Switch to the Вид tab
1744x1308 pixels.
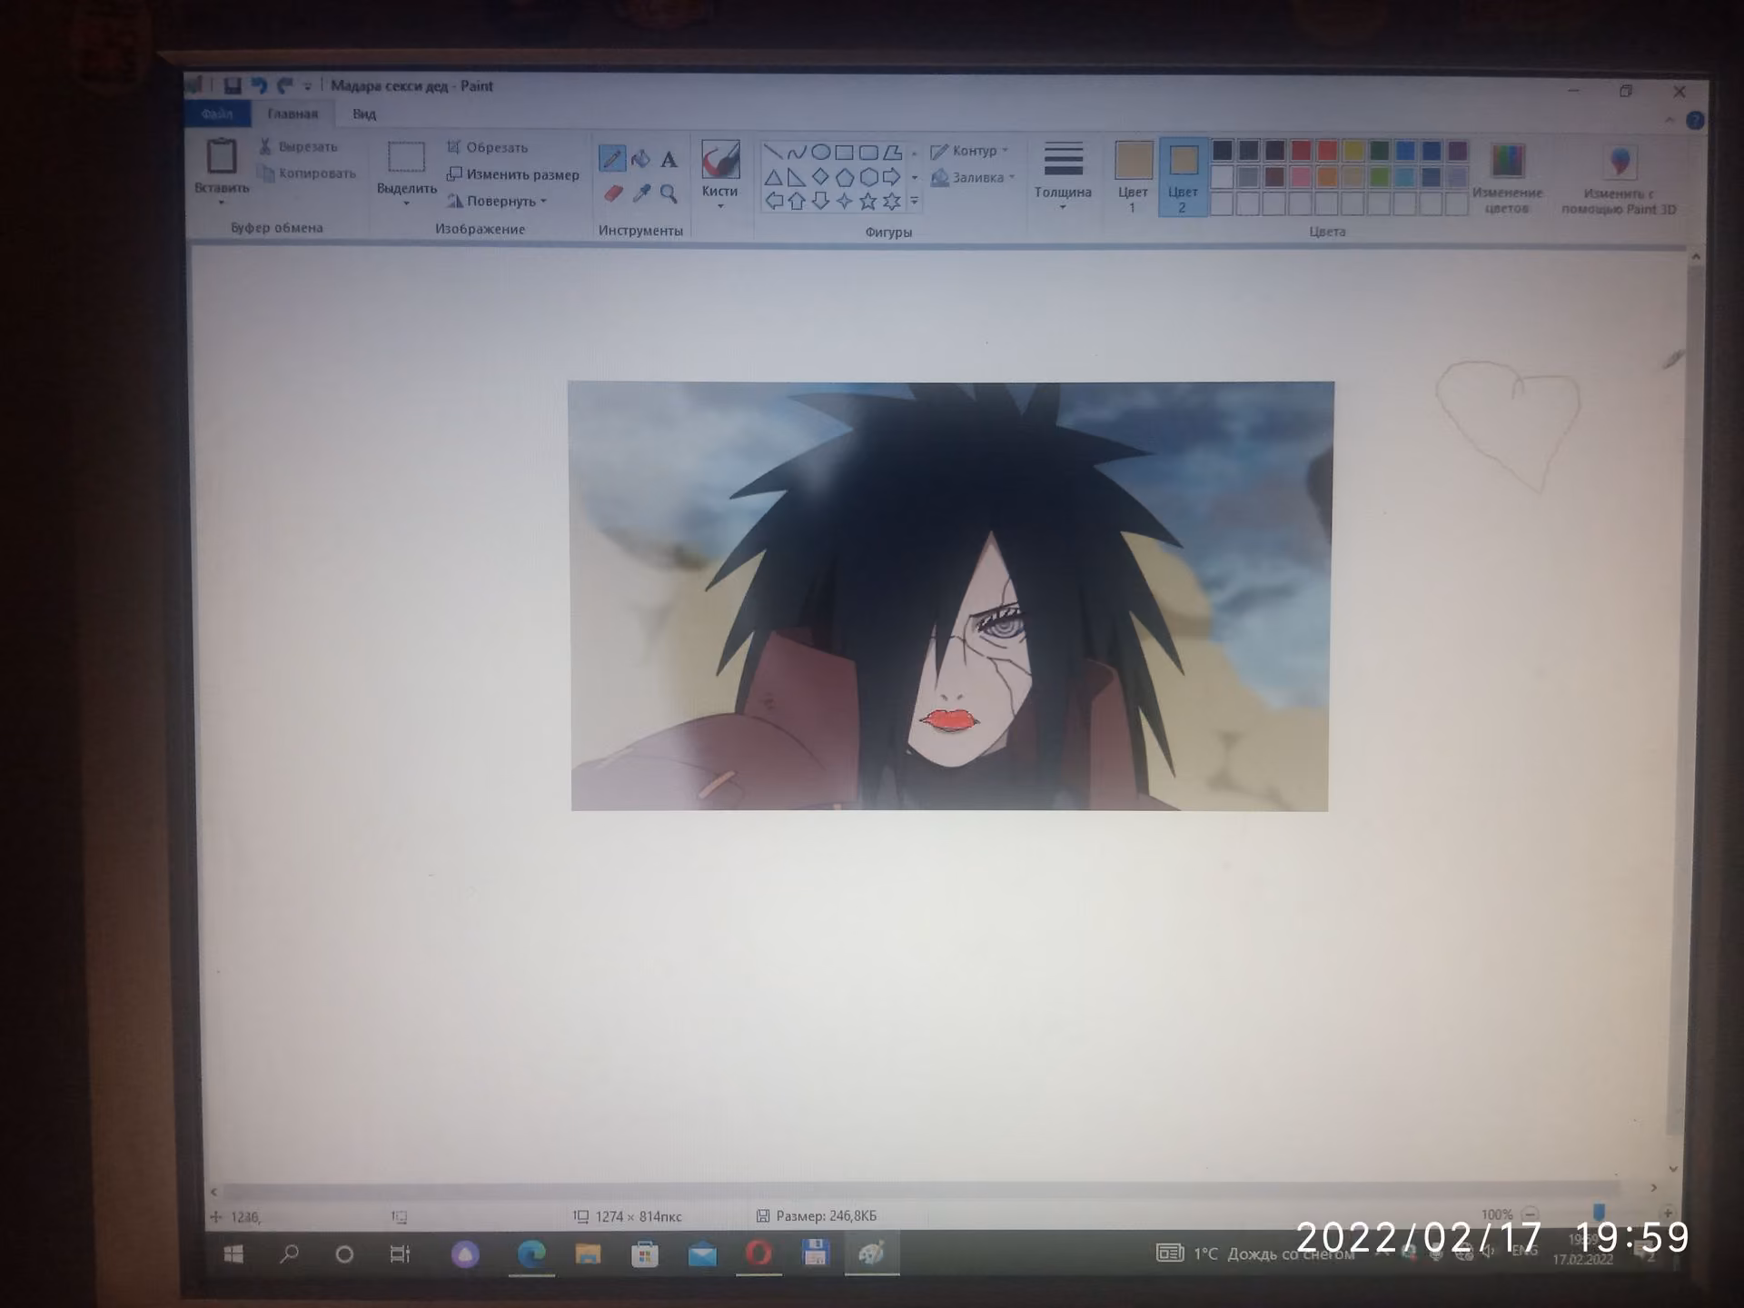coord(364,114)
